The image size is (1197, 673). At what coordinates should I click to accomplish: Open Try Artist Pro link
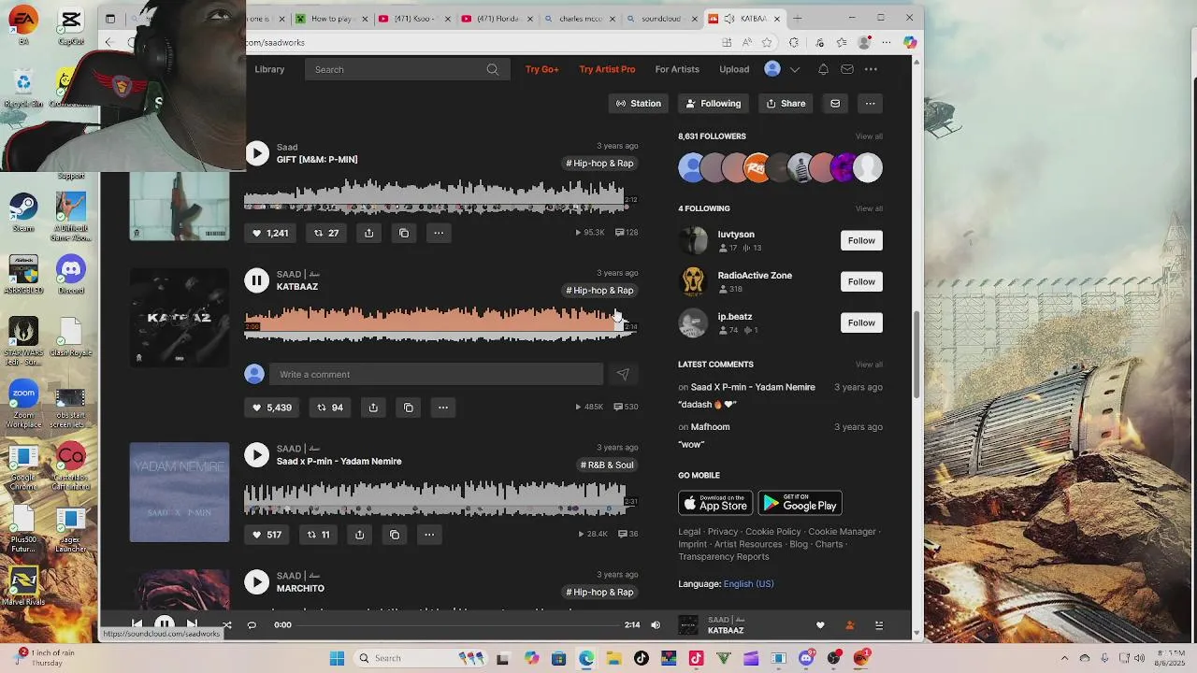coord(607,69)
